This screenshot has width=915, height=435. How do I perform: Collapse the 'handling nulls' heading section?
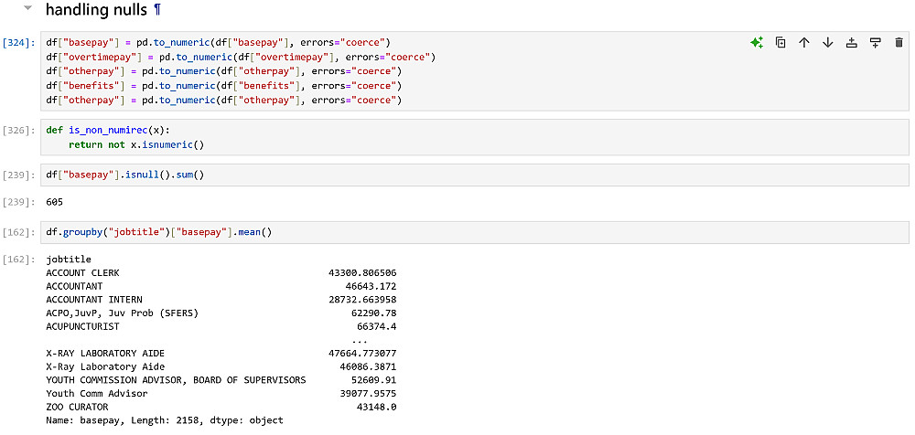coord(28,10)
